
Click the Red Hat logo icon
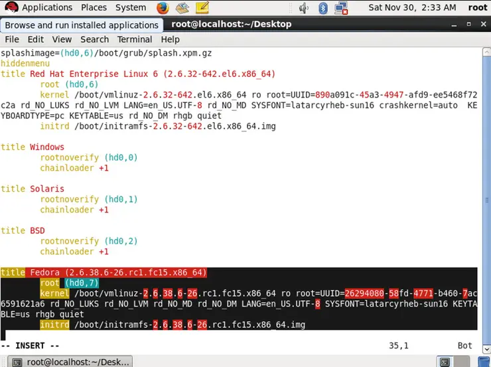pos(11,8)
